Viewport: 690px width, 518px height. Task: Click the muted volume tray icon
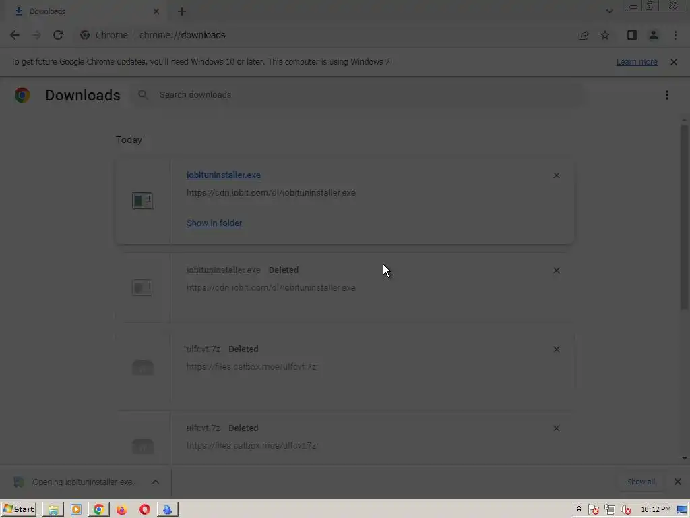tap(626, 510)
